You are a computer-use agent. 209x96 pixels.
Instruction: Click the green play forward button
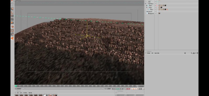coord(119,89)
